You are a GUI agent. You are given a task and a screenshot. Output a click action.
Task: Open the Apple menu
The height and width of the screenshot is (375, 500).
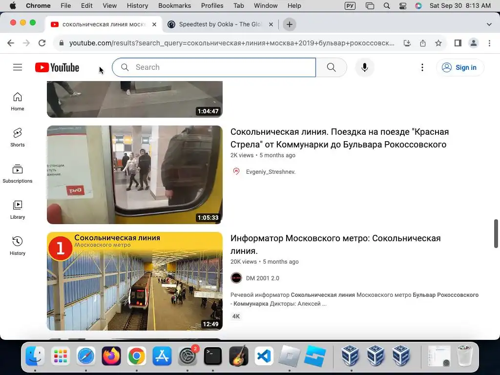tap(13, 6)
